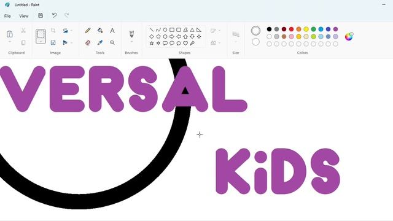Screen dimensions: 393x221
Task: Choose the green color swatch
Action: coord(313,29)
